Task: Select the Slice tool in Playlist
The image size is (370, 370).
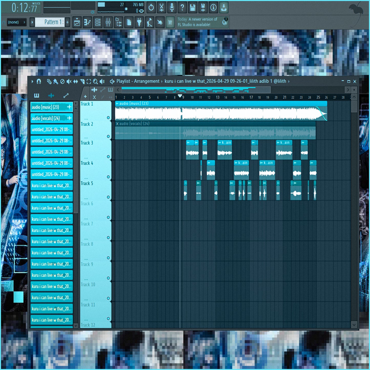Action: tap(82, 81)
